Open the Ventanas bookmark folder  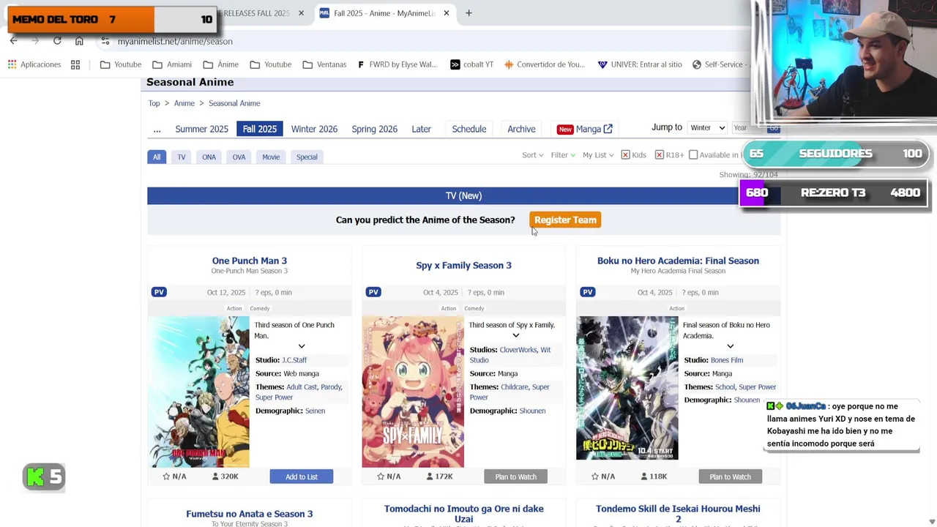[324, 64]
